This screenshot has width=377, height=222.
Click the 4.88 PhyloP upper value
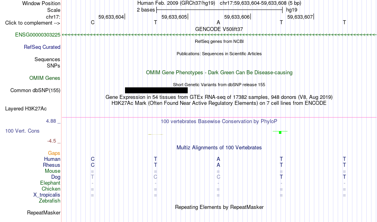pos(51,121)
